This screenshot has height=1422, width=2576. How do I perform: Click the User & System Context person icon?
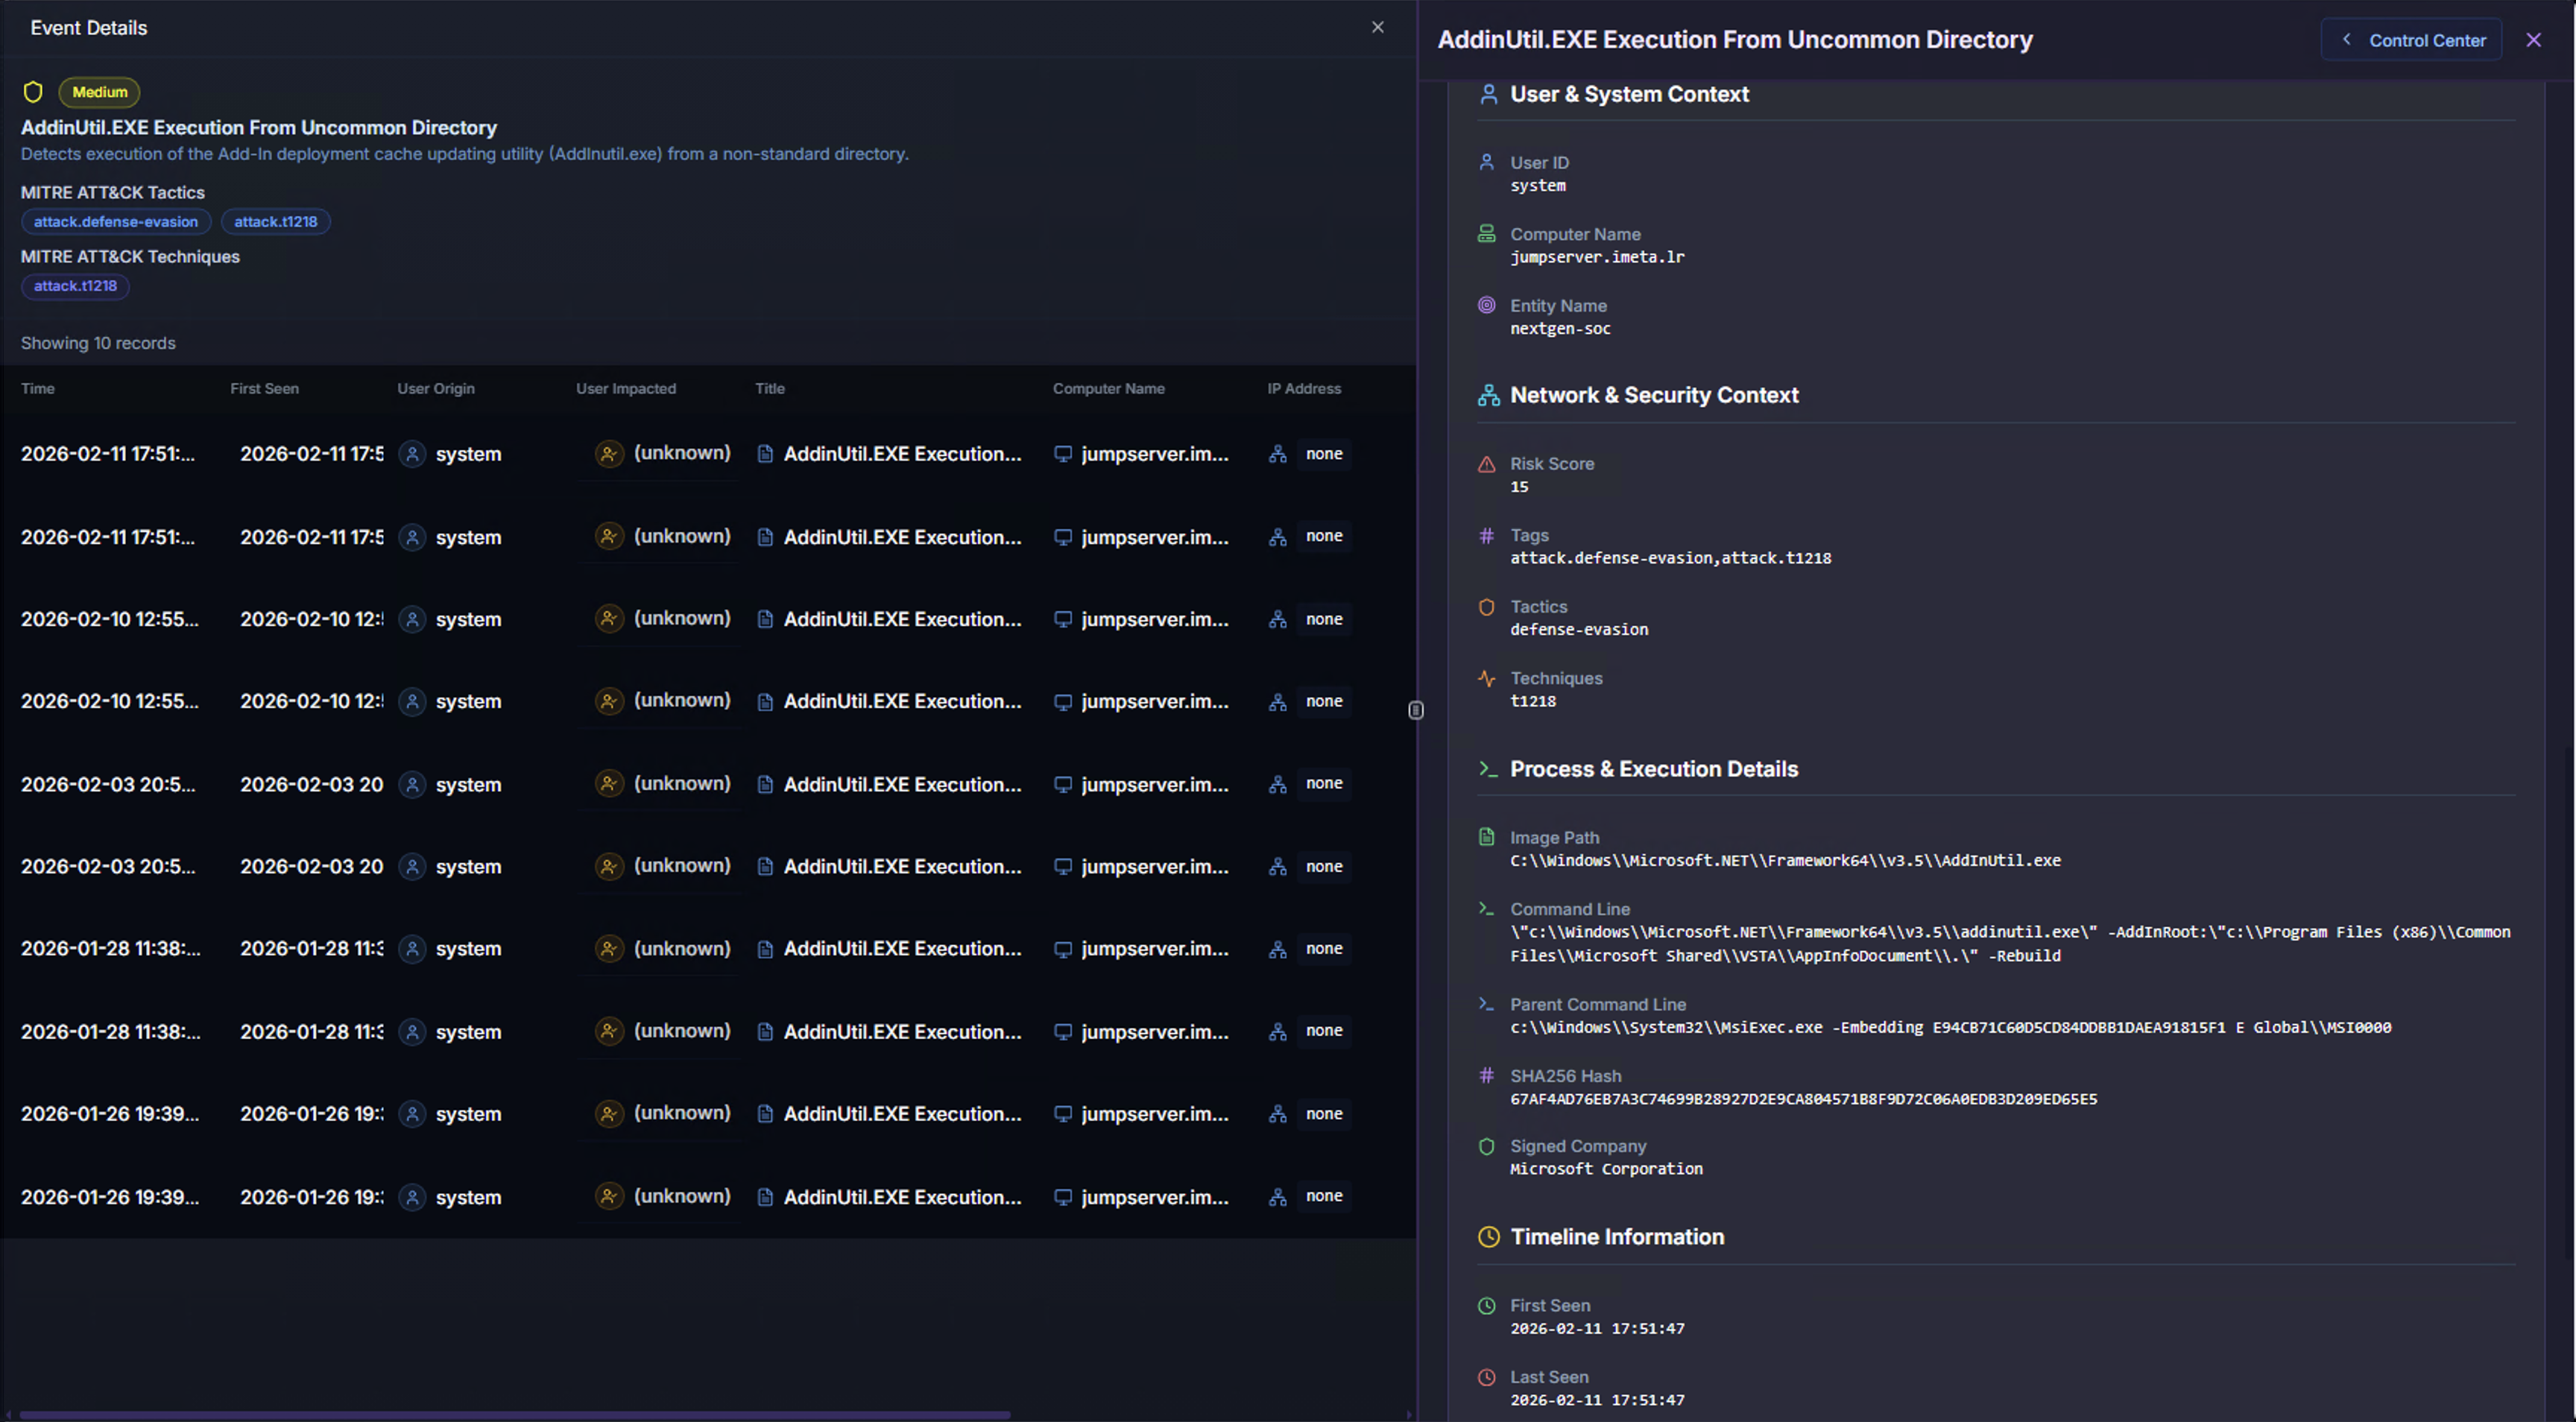click(1488, 94)
